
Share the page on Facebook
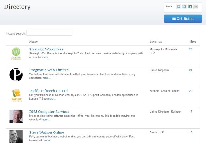coord(190,7)
